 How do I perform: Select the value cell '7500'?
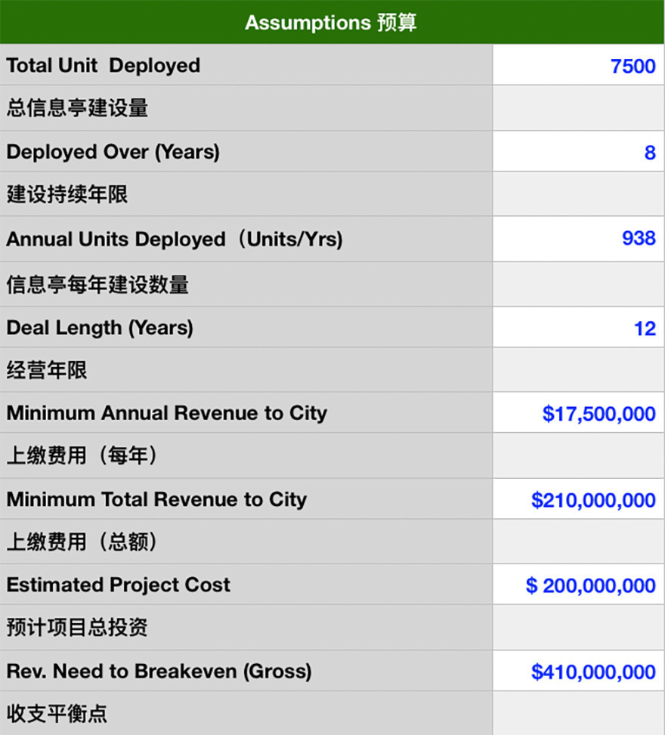click(x=579, y=65)
